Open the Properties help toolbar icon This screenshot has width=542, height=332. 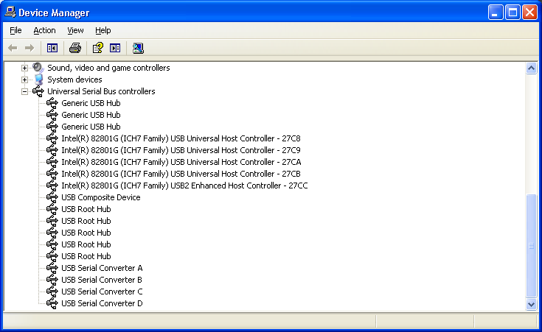(x=98, y=48)
